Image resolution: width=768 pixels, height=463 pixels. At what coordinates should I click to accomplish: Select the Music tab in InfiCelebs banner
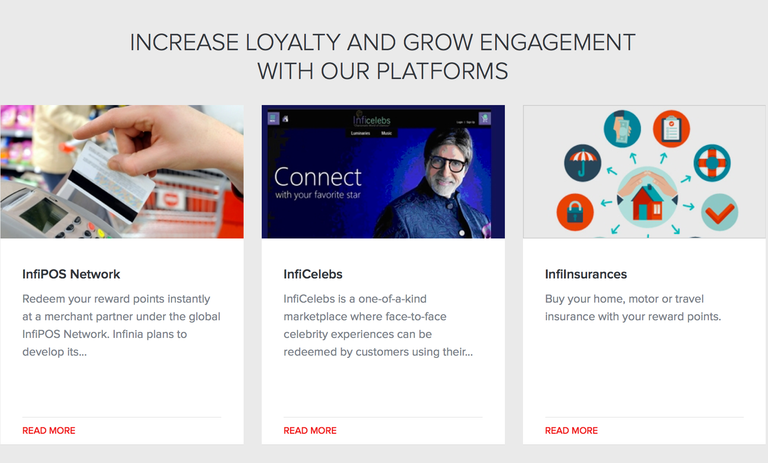387,133
